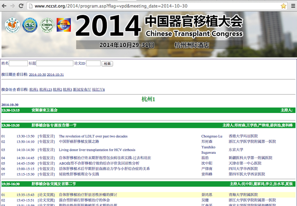Image resolution: width=297 pixels, height=206 pixels.
Task: Bookmark this page using the star icon
Action: pyautogui.click(x=283, y=6)
